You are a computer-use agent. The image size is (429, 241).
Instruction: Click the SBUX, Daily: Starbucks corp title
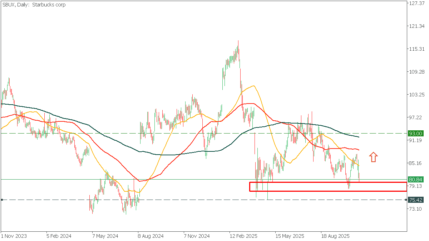[x=34, y=5]
